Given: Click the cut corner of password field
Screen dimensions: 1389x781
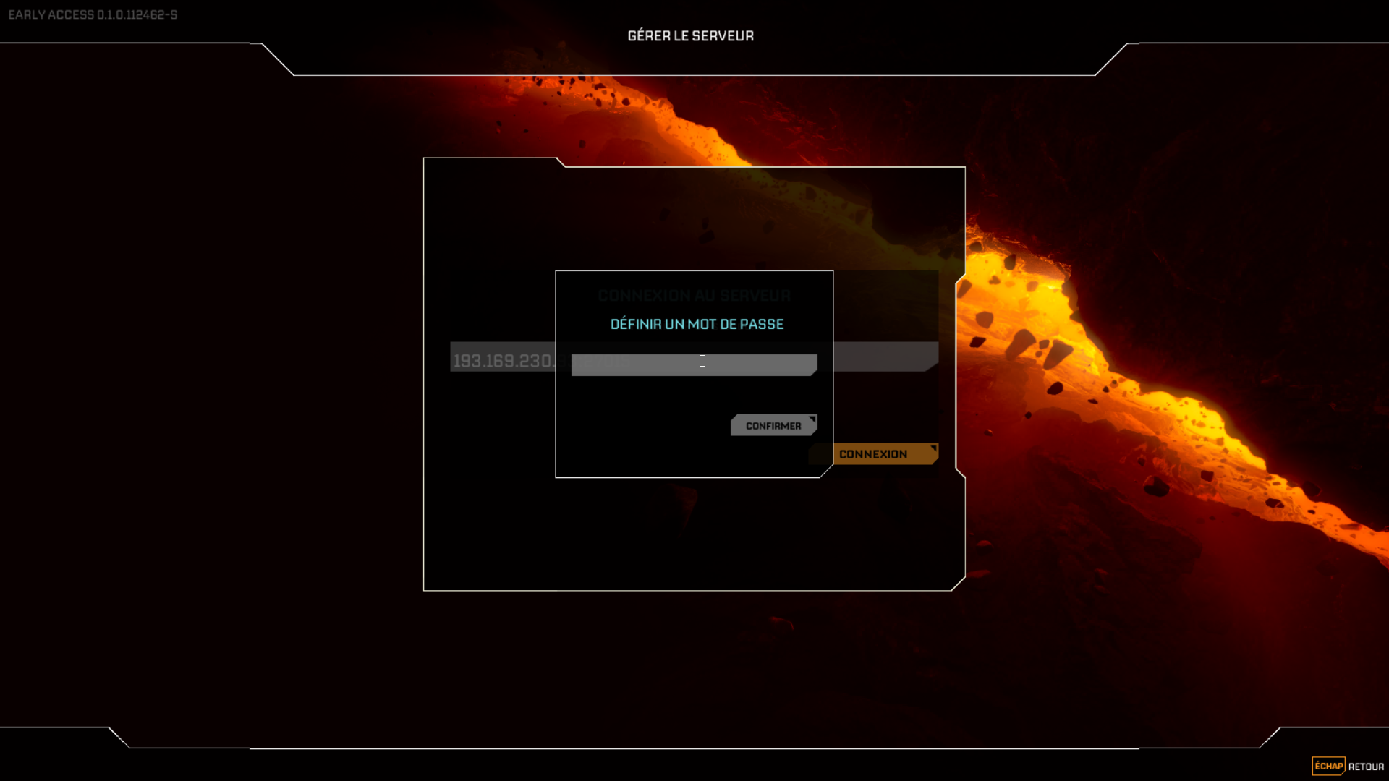Looking at the screenshot, I should [814, 371].
